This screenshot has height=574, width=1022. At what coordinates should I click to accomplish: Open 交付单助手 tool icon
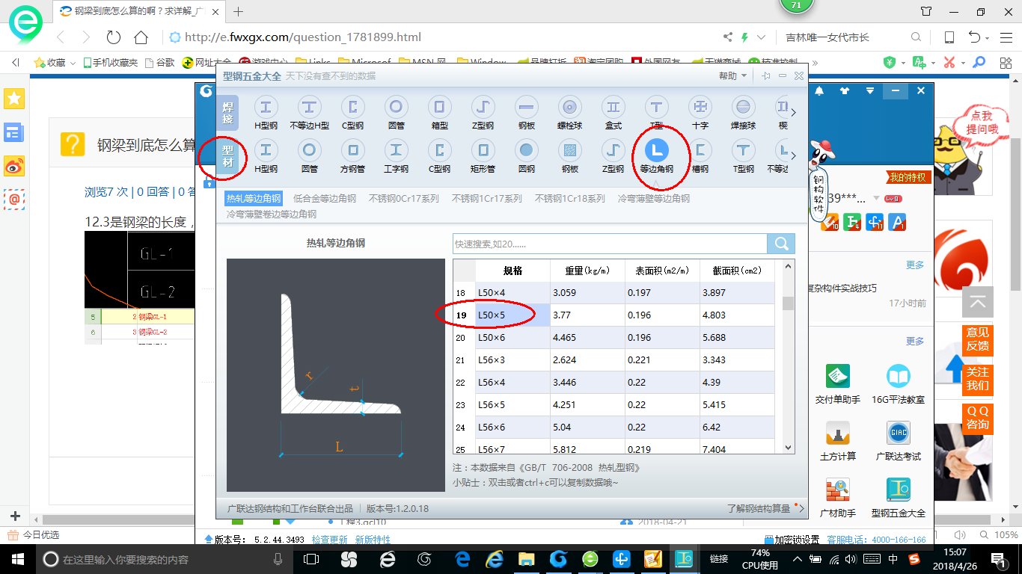pos(837,376)
